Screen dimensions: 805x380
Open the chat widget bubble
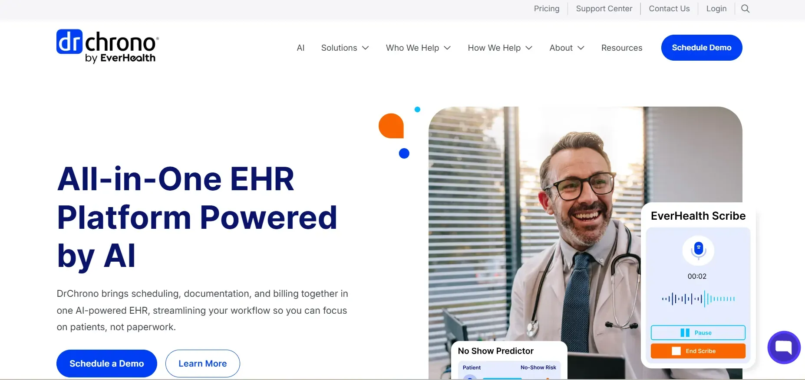tap(784, 348)
